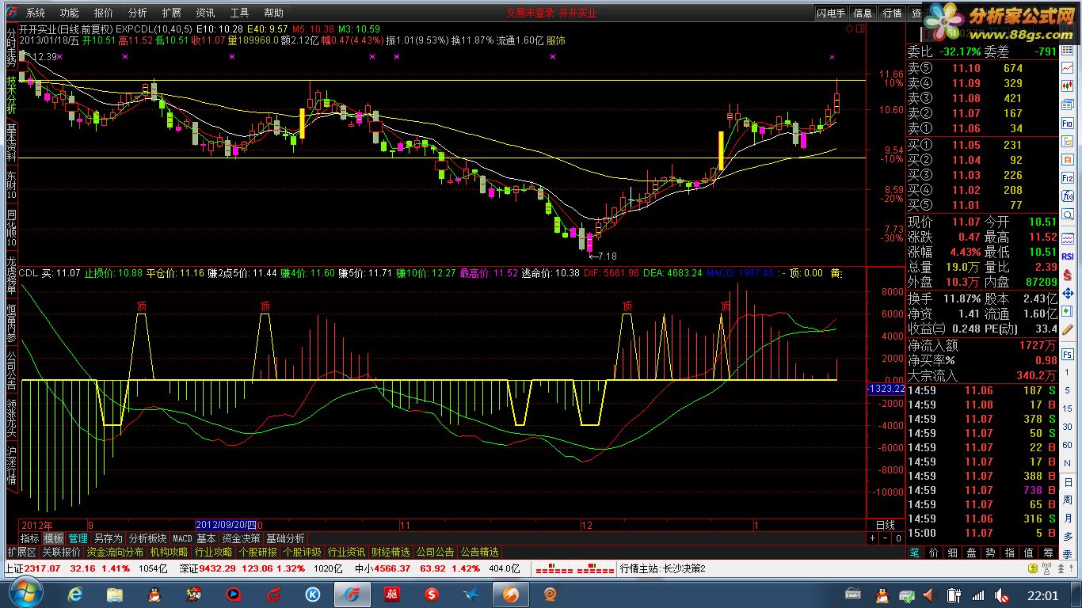
Task: Click the 指标 tab below chart
Action: pyautogui.click(x=30, y=538)
